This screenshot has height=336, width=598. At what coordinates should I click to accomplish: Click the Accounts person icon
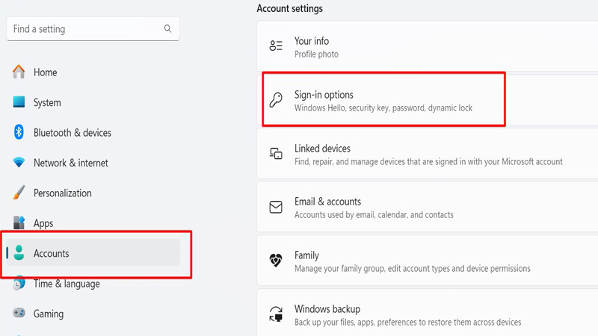[x=19, y=252]
